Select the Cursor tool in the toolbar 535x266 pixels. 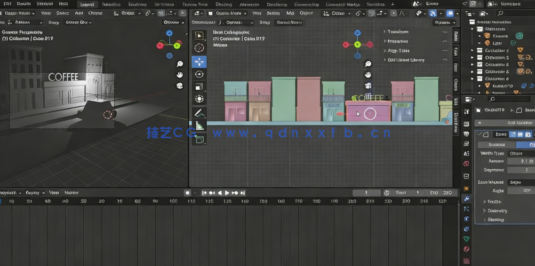tap(199, 48)
